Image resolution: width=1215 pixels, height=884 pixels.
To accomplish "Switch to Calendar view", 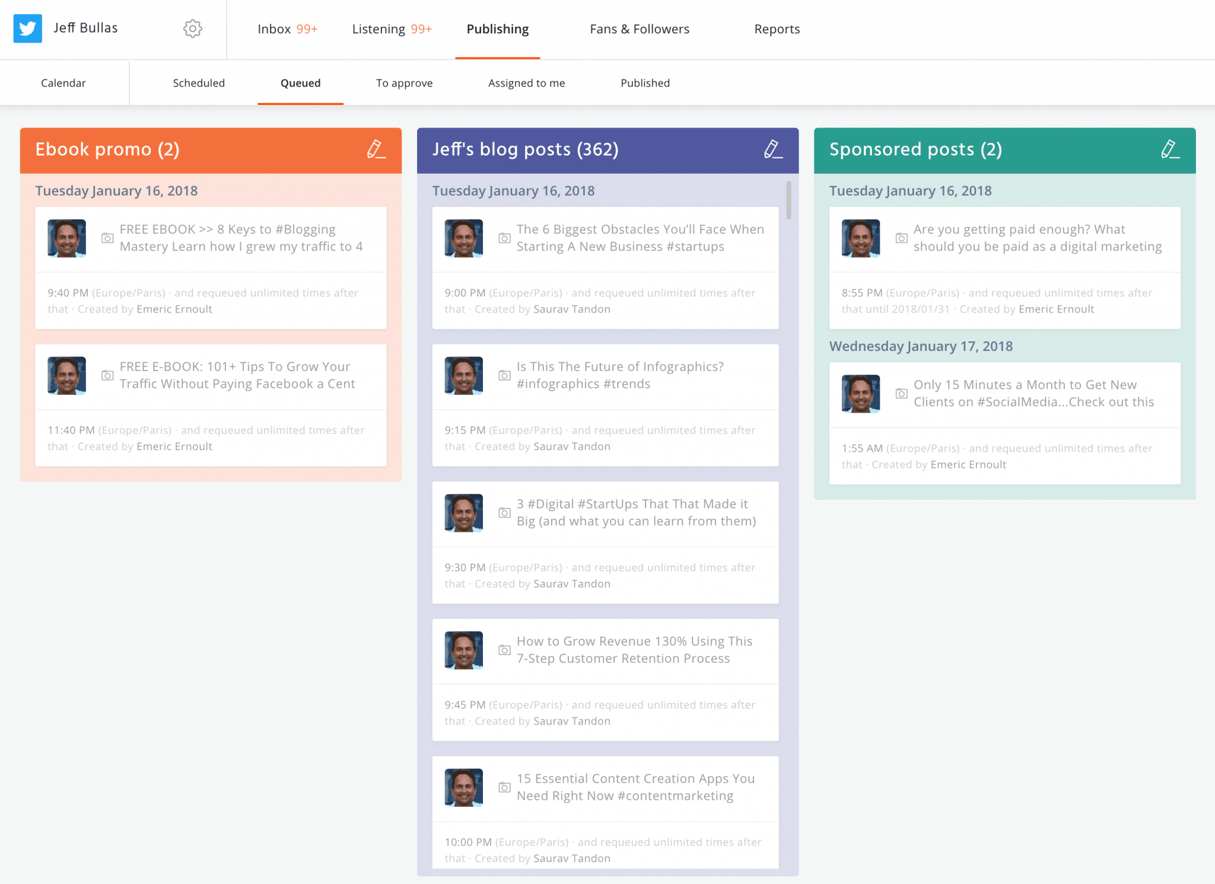I will click(63, 83).
